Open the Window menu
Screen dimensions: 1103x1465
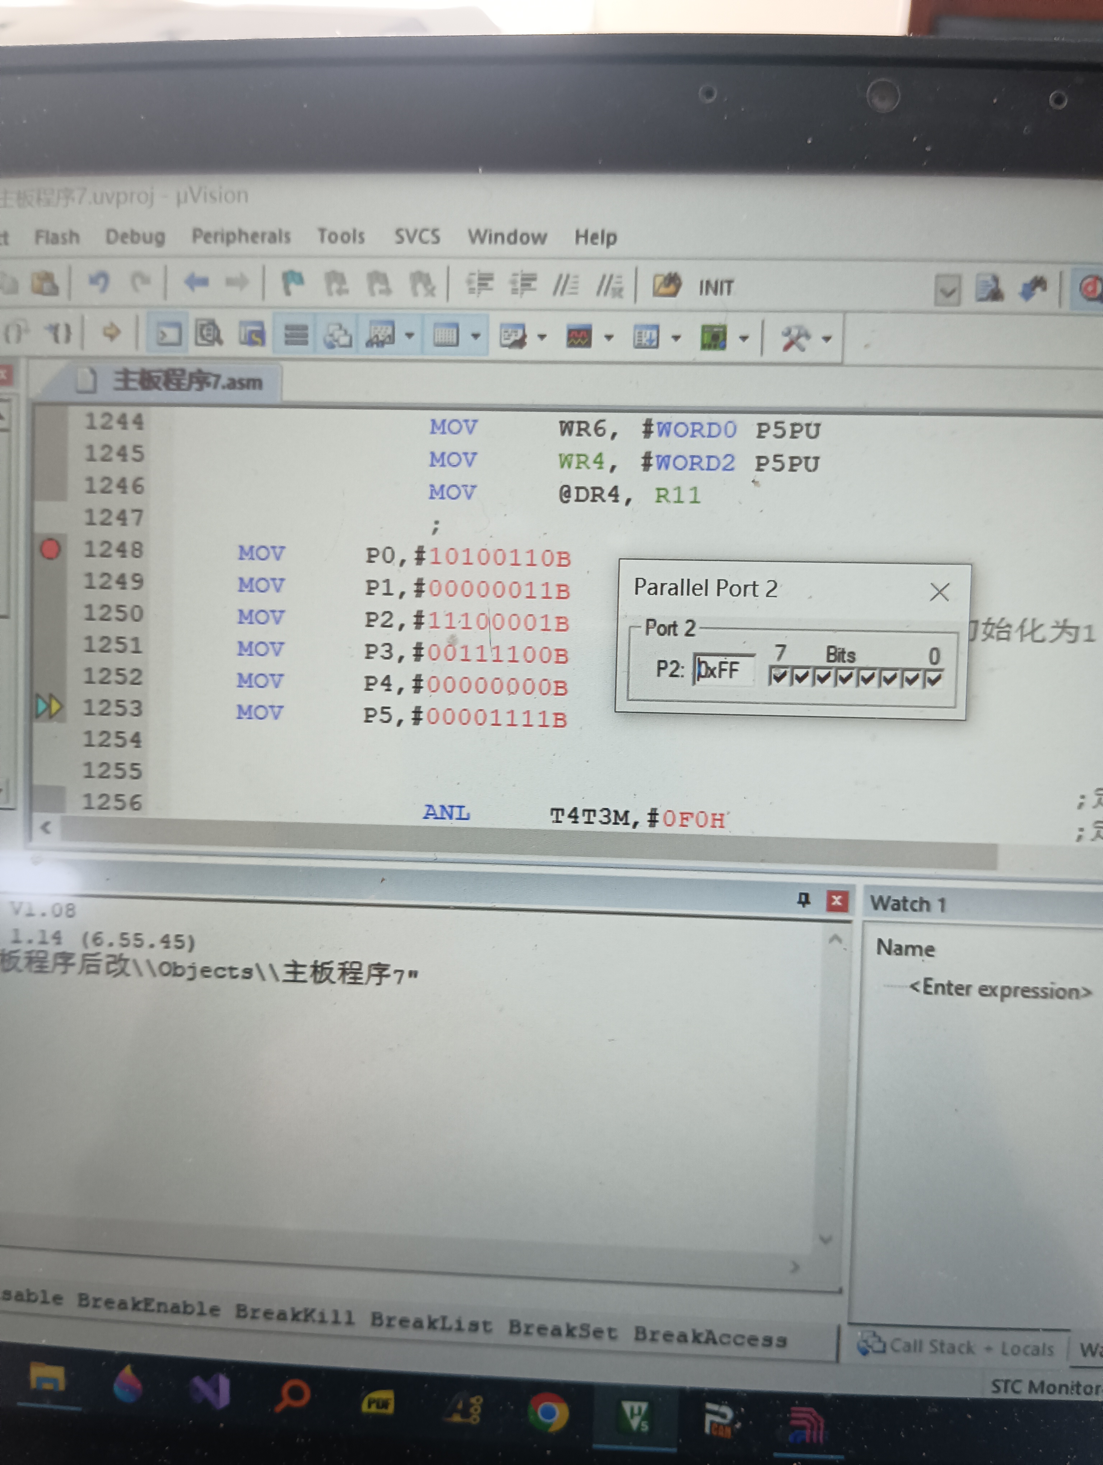pos(507,237)
